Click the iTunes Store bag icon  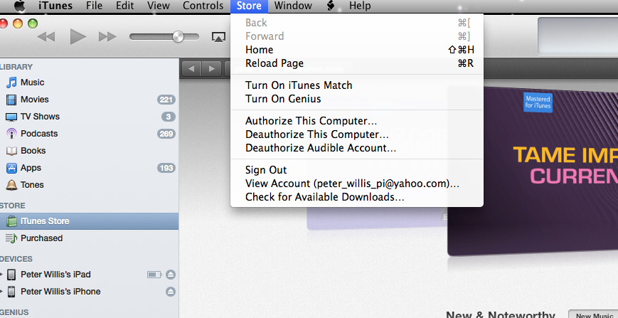coord(11,221)
